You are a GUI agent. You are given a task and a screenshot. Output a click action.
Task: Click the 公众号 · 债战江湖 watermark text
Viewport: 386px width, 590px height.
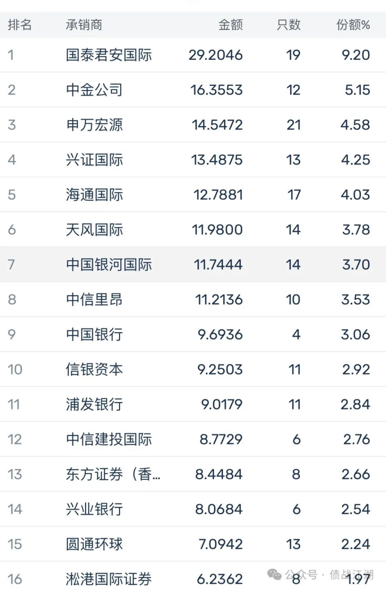tap(329, 575)
